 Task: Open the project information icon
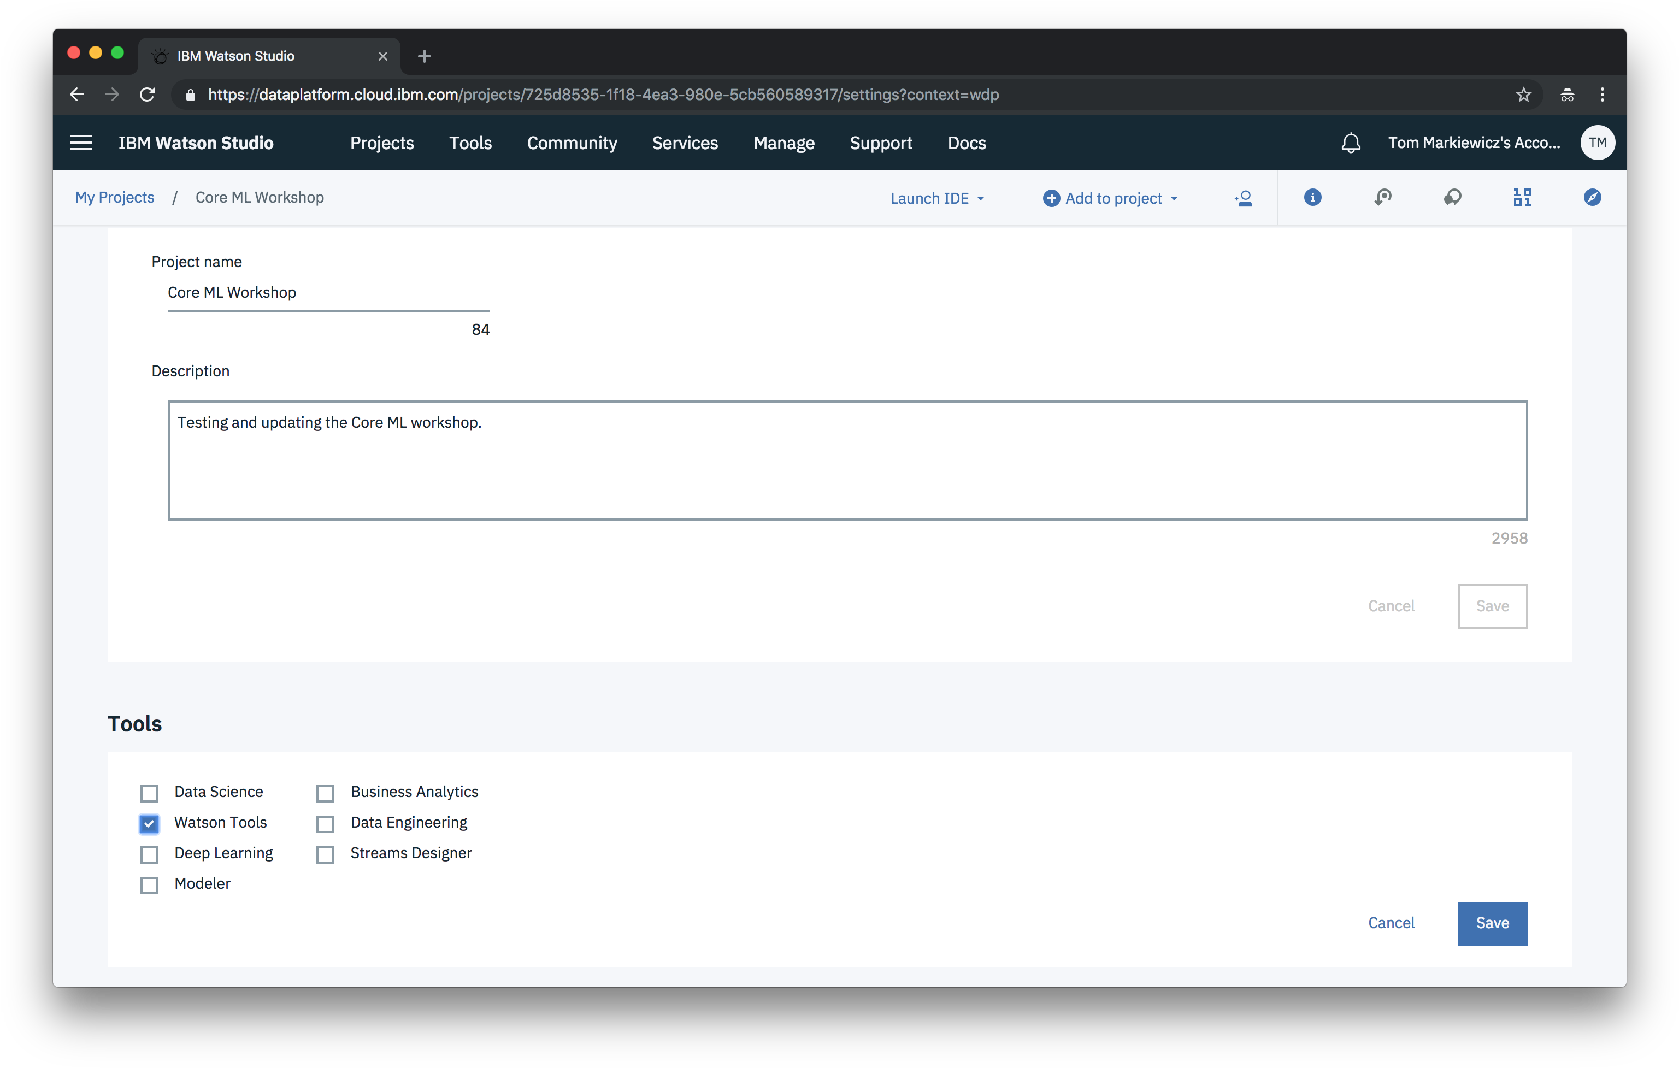point(1312,198)
